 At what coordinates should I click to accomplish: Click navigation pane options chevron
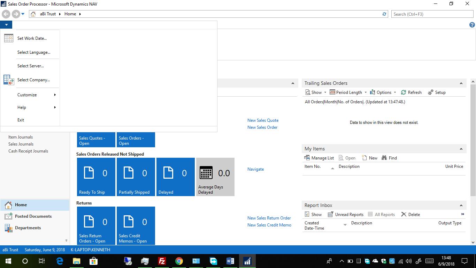(66, 240)
